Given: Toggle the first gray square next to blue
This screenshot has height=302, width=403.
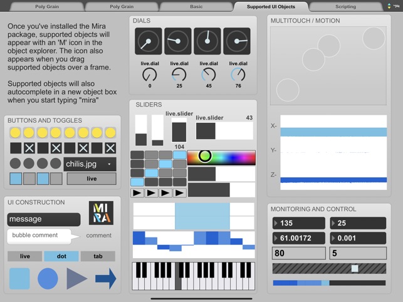Looking at the screenshot, I should coord(29,179).
